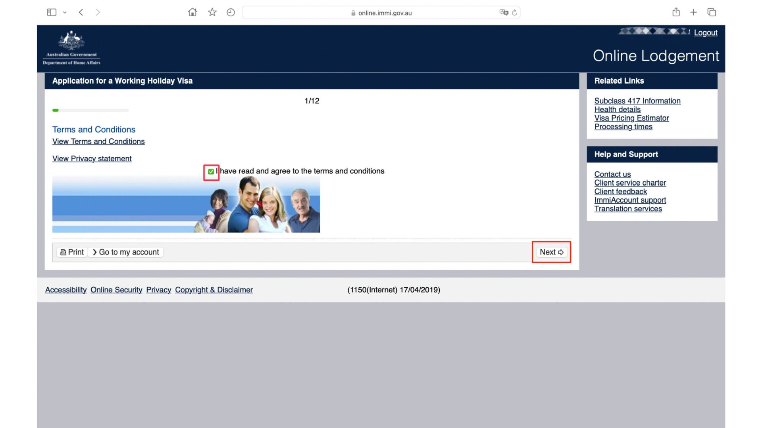Open the home page icon

(x=192, y=12)
